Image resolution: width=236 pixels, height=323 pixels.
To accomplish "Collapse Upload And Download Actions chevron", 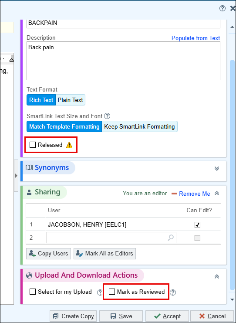I will tap(217, 276).
